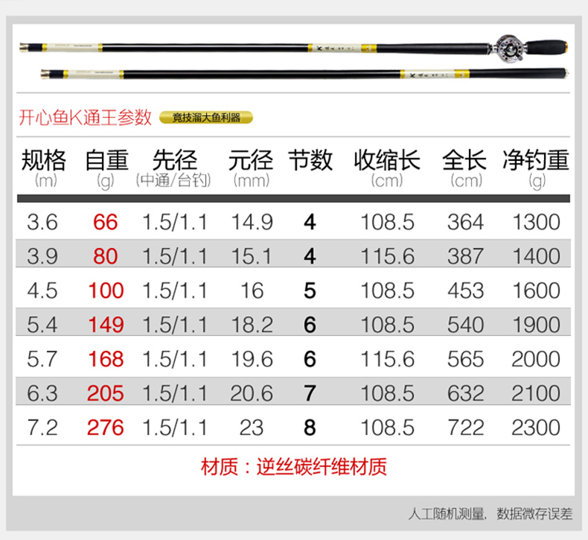Click the red weight value 168
The height and width of the screenshot is (540, 588).
[x=106, y=360]
